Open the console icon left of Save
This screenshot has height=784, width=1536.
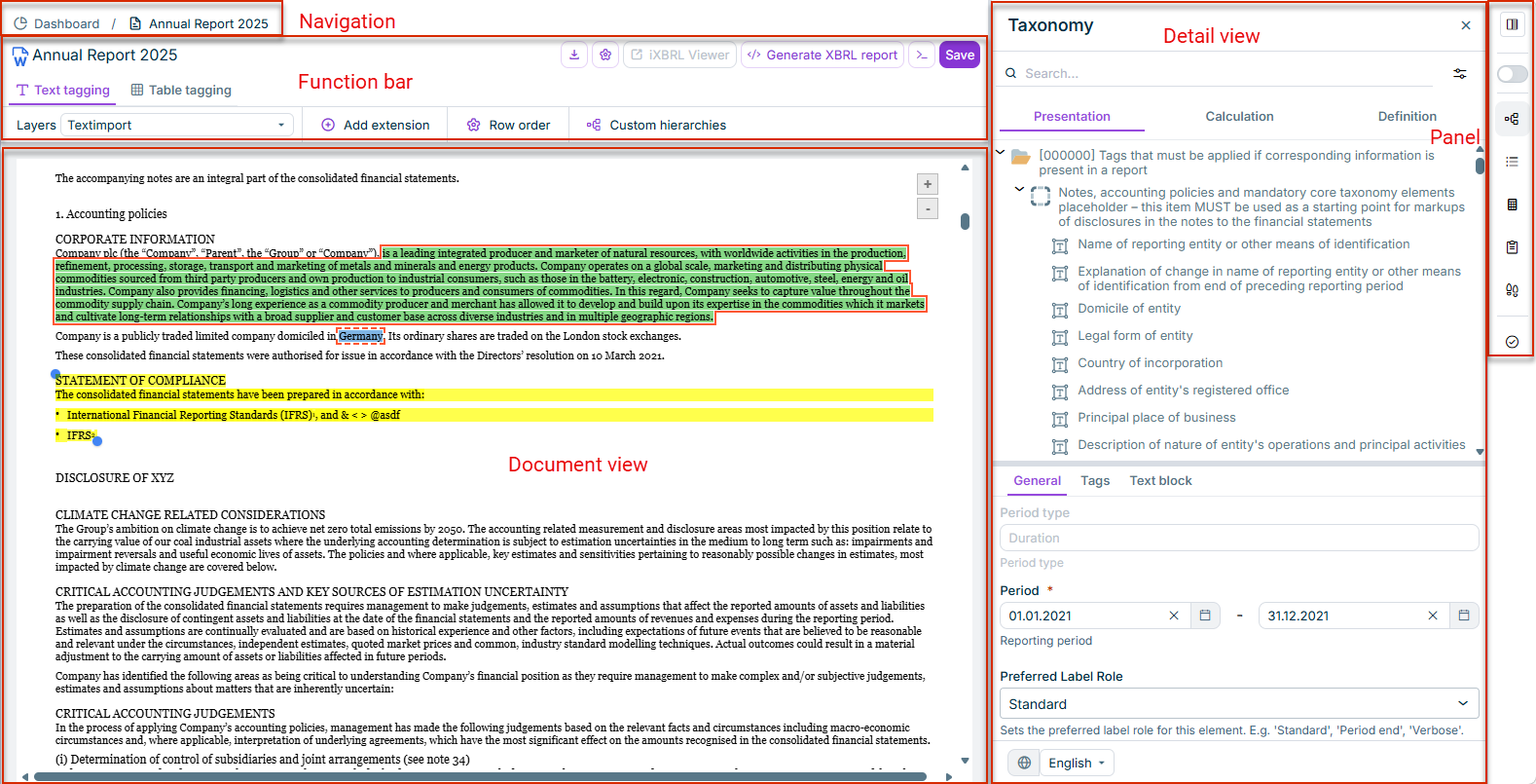coord(922,55)
